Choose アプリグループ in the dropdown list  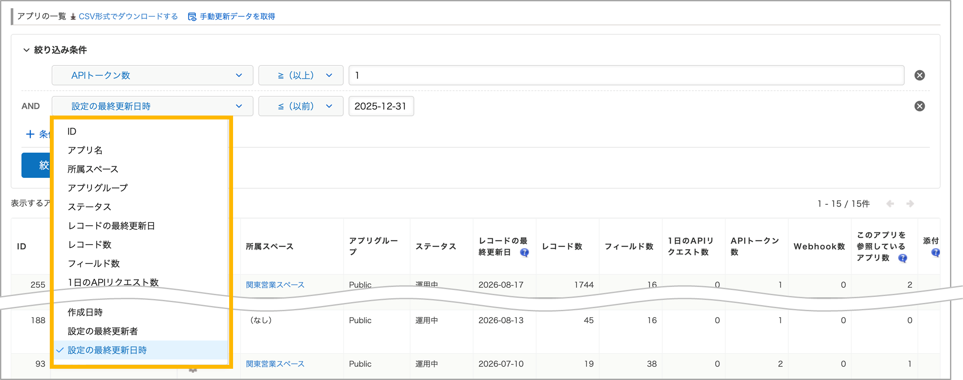tap(141, 188)
